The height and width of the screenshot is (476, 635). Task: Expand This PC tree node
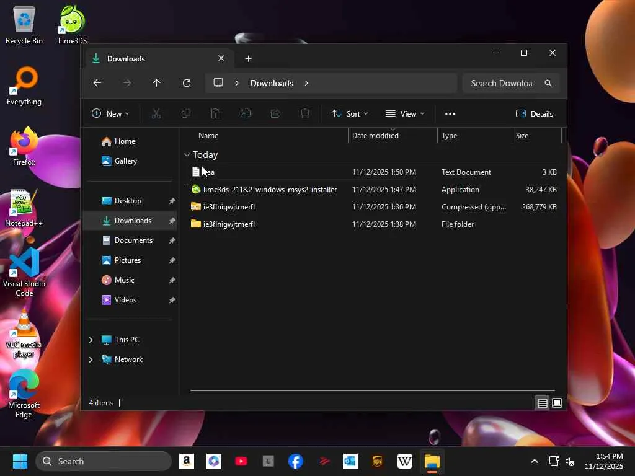click(91, 340)
